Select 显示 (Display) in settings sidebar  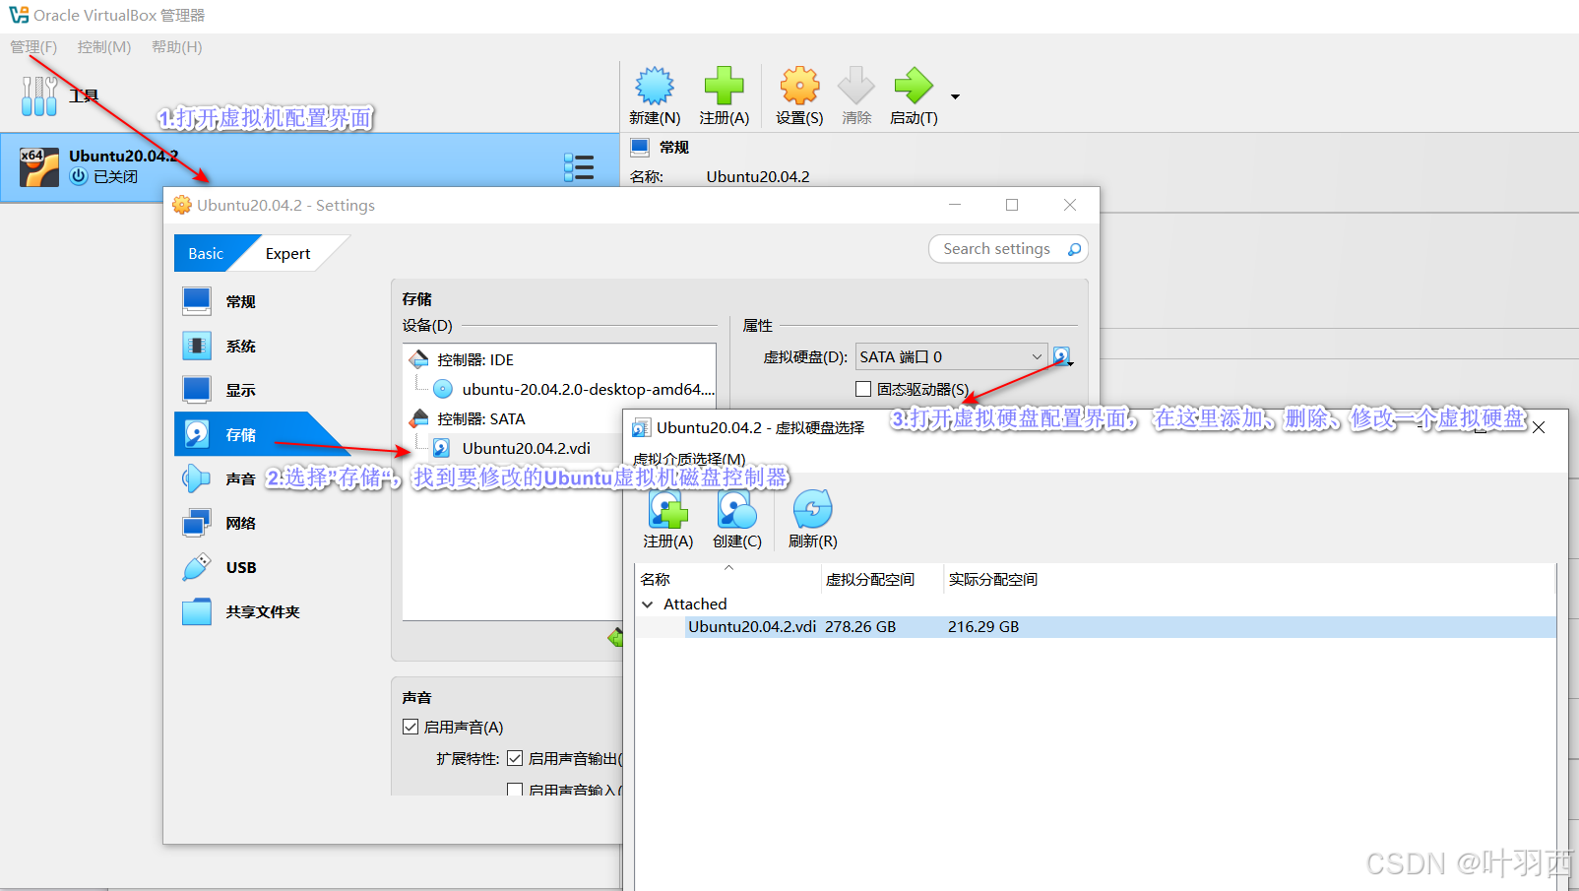241,390
